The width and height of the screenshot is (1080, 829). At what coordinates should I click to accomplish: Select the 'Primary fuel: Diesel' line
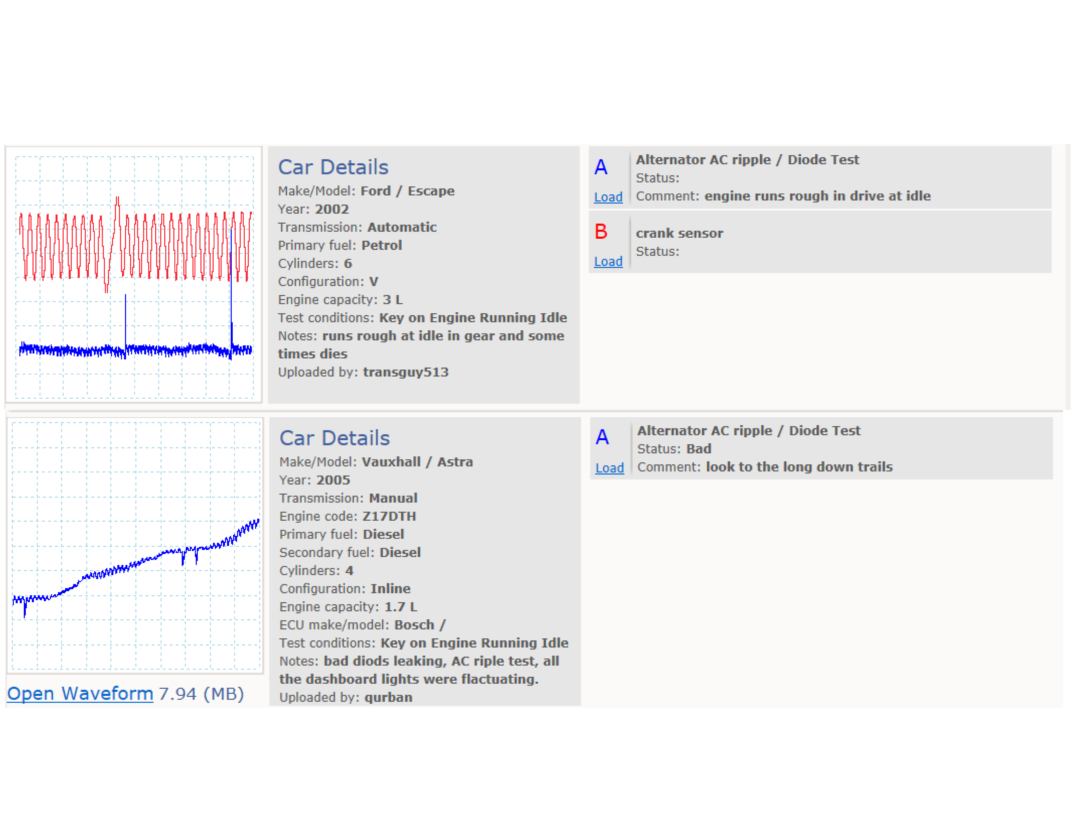[x=342, y=534]
